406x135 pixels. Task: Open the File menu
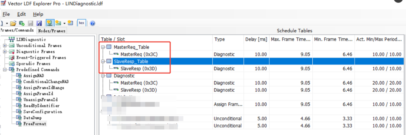coord(6,14)
